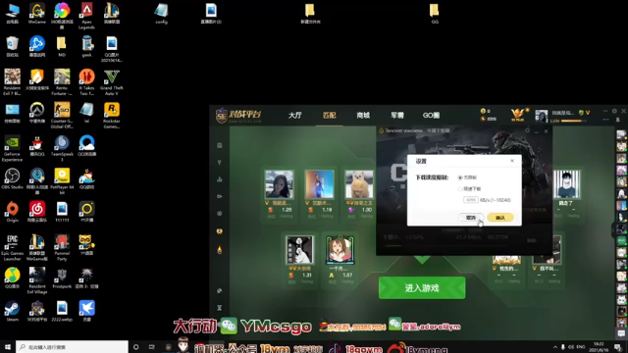Click the cancel (取消) button in settings dialog
The image size is (628, 353).
point(471,218)
